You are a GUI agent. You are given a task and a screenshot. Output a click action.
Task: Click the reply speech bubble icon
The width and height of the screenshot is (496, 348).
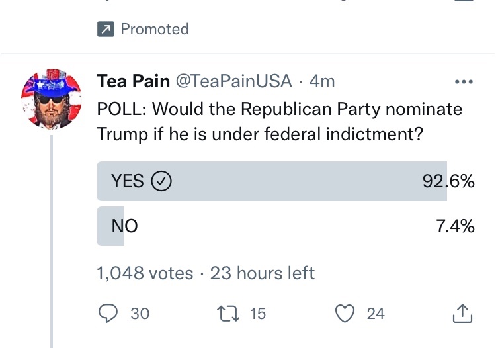(x=108, y=313)
